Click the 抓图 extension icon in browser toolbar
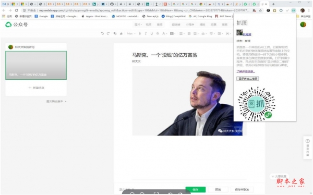 tap(293, 10)
